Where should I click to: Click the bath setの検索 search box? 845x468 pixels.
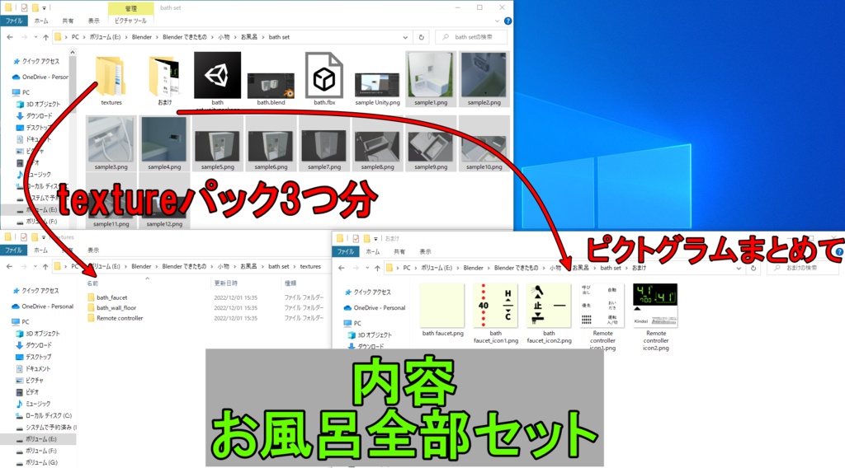[471, 37]
